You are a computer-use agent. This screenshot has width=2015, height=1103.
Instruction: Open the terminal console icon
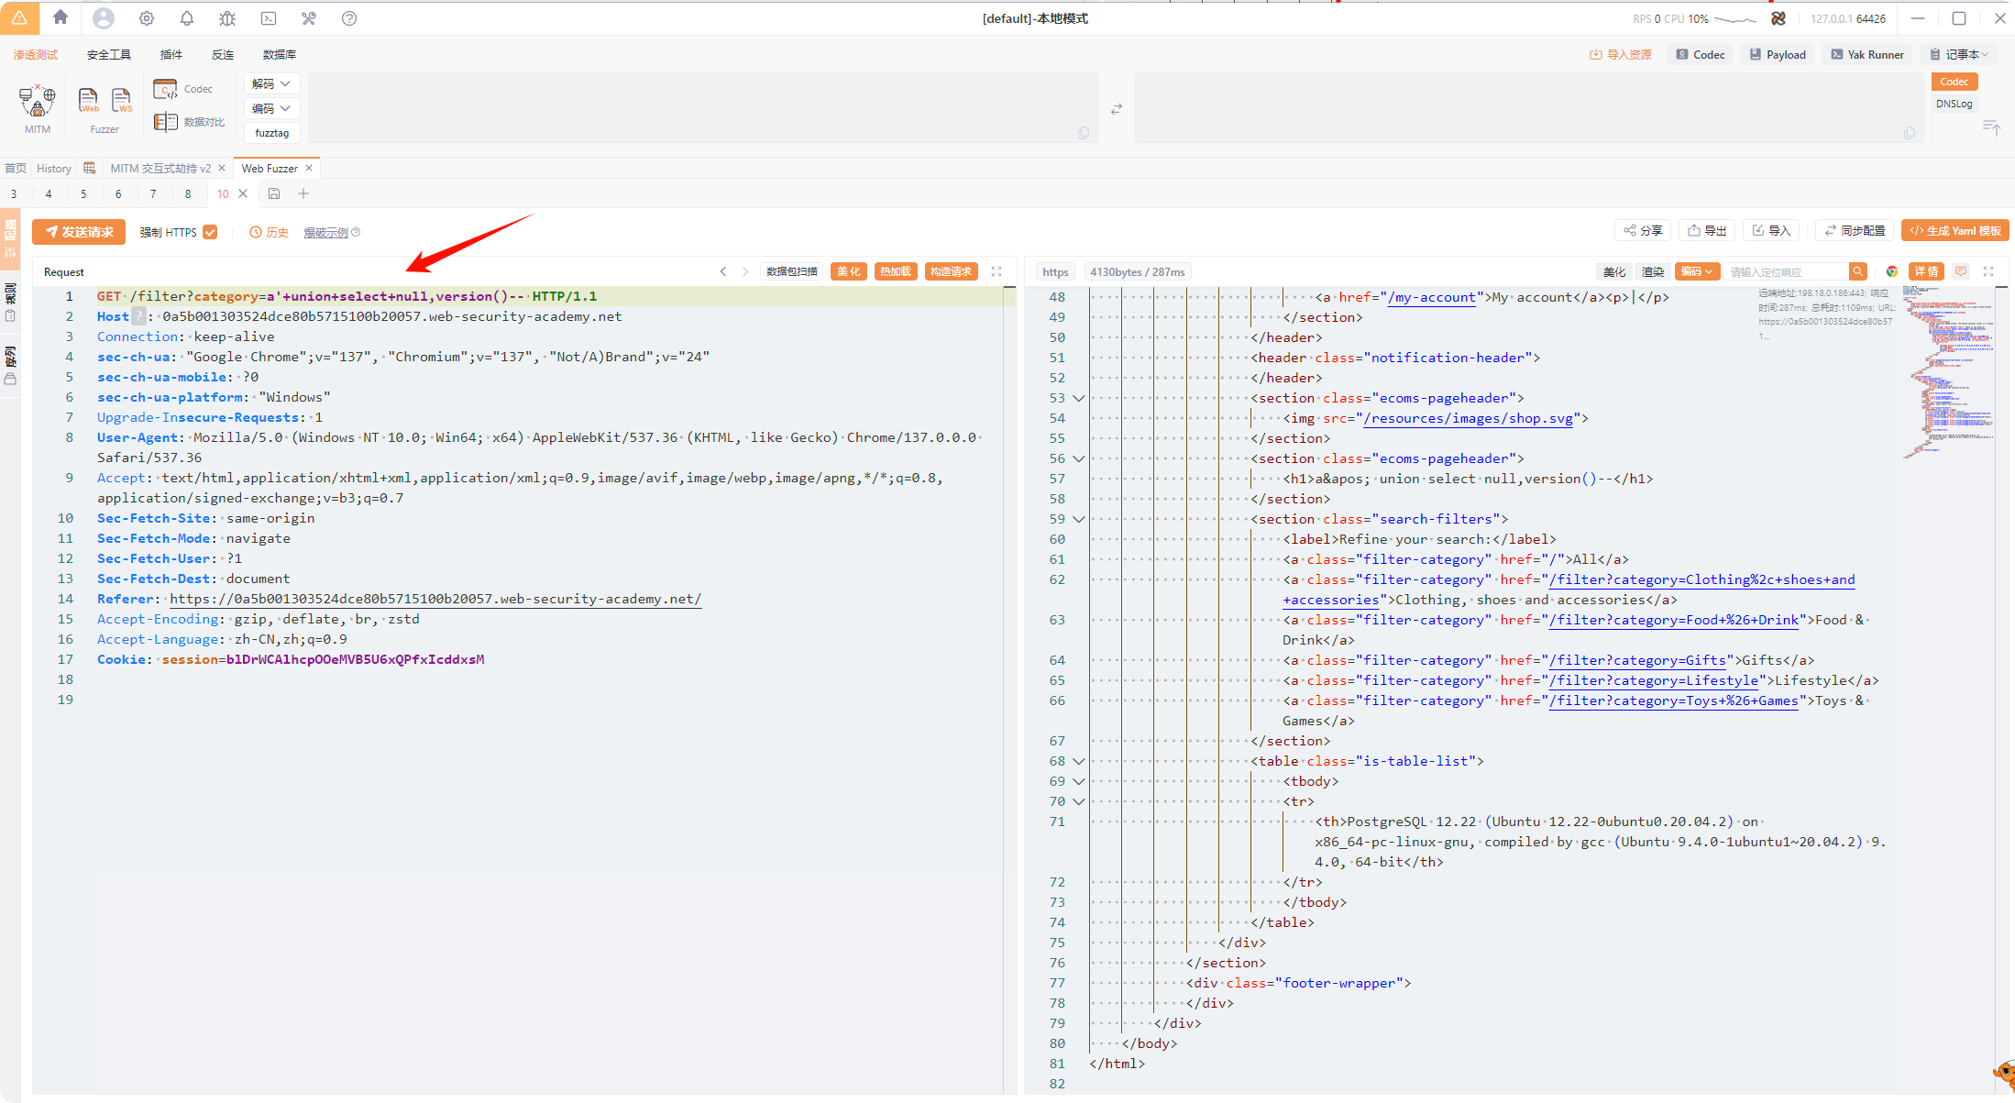268,18
